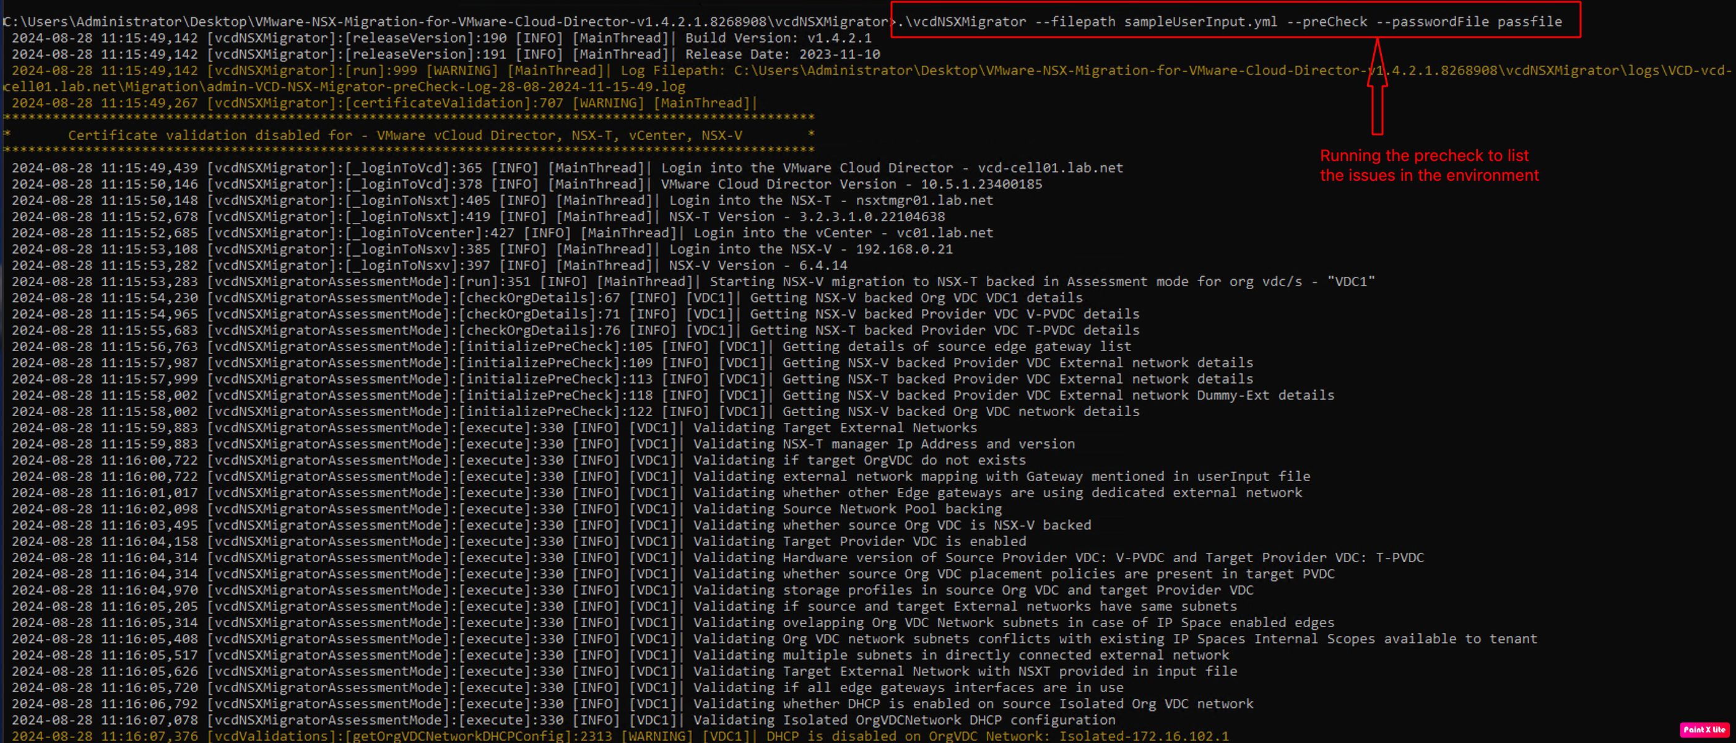This screenshot has height=743, width=1736.
Task: Click the NSX-T Version 3.2.3.1.0.22104638 text
Action: [x=806, y=217]
